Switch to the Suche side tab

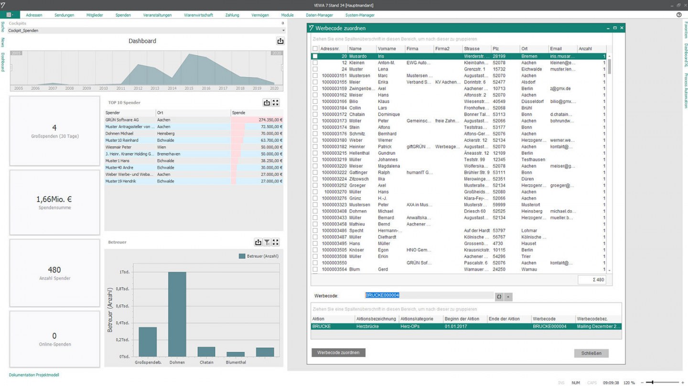coord(3,27)
